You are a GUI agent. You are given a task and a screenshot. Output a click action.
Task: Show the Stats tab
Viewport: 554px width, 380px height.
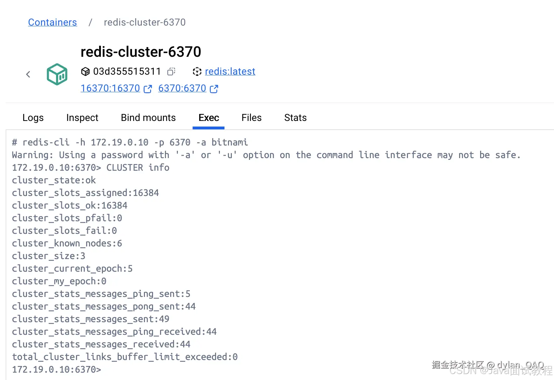[x=295, y=118]
